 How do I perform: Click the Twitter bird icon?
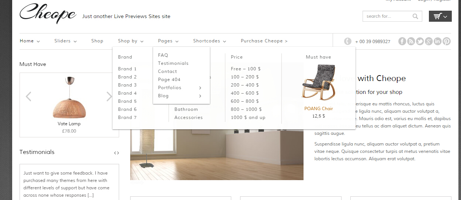point(420,41)
